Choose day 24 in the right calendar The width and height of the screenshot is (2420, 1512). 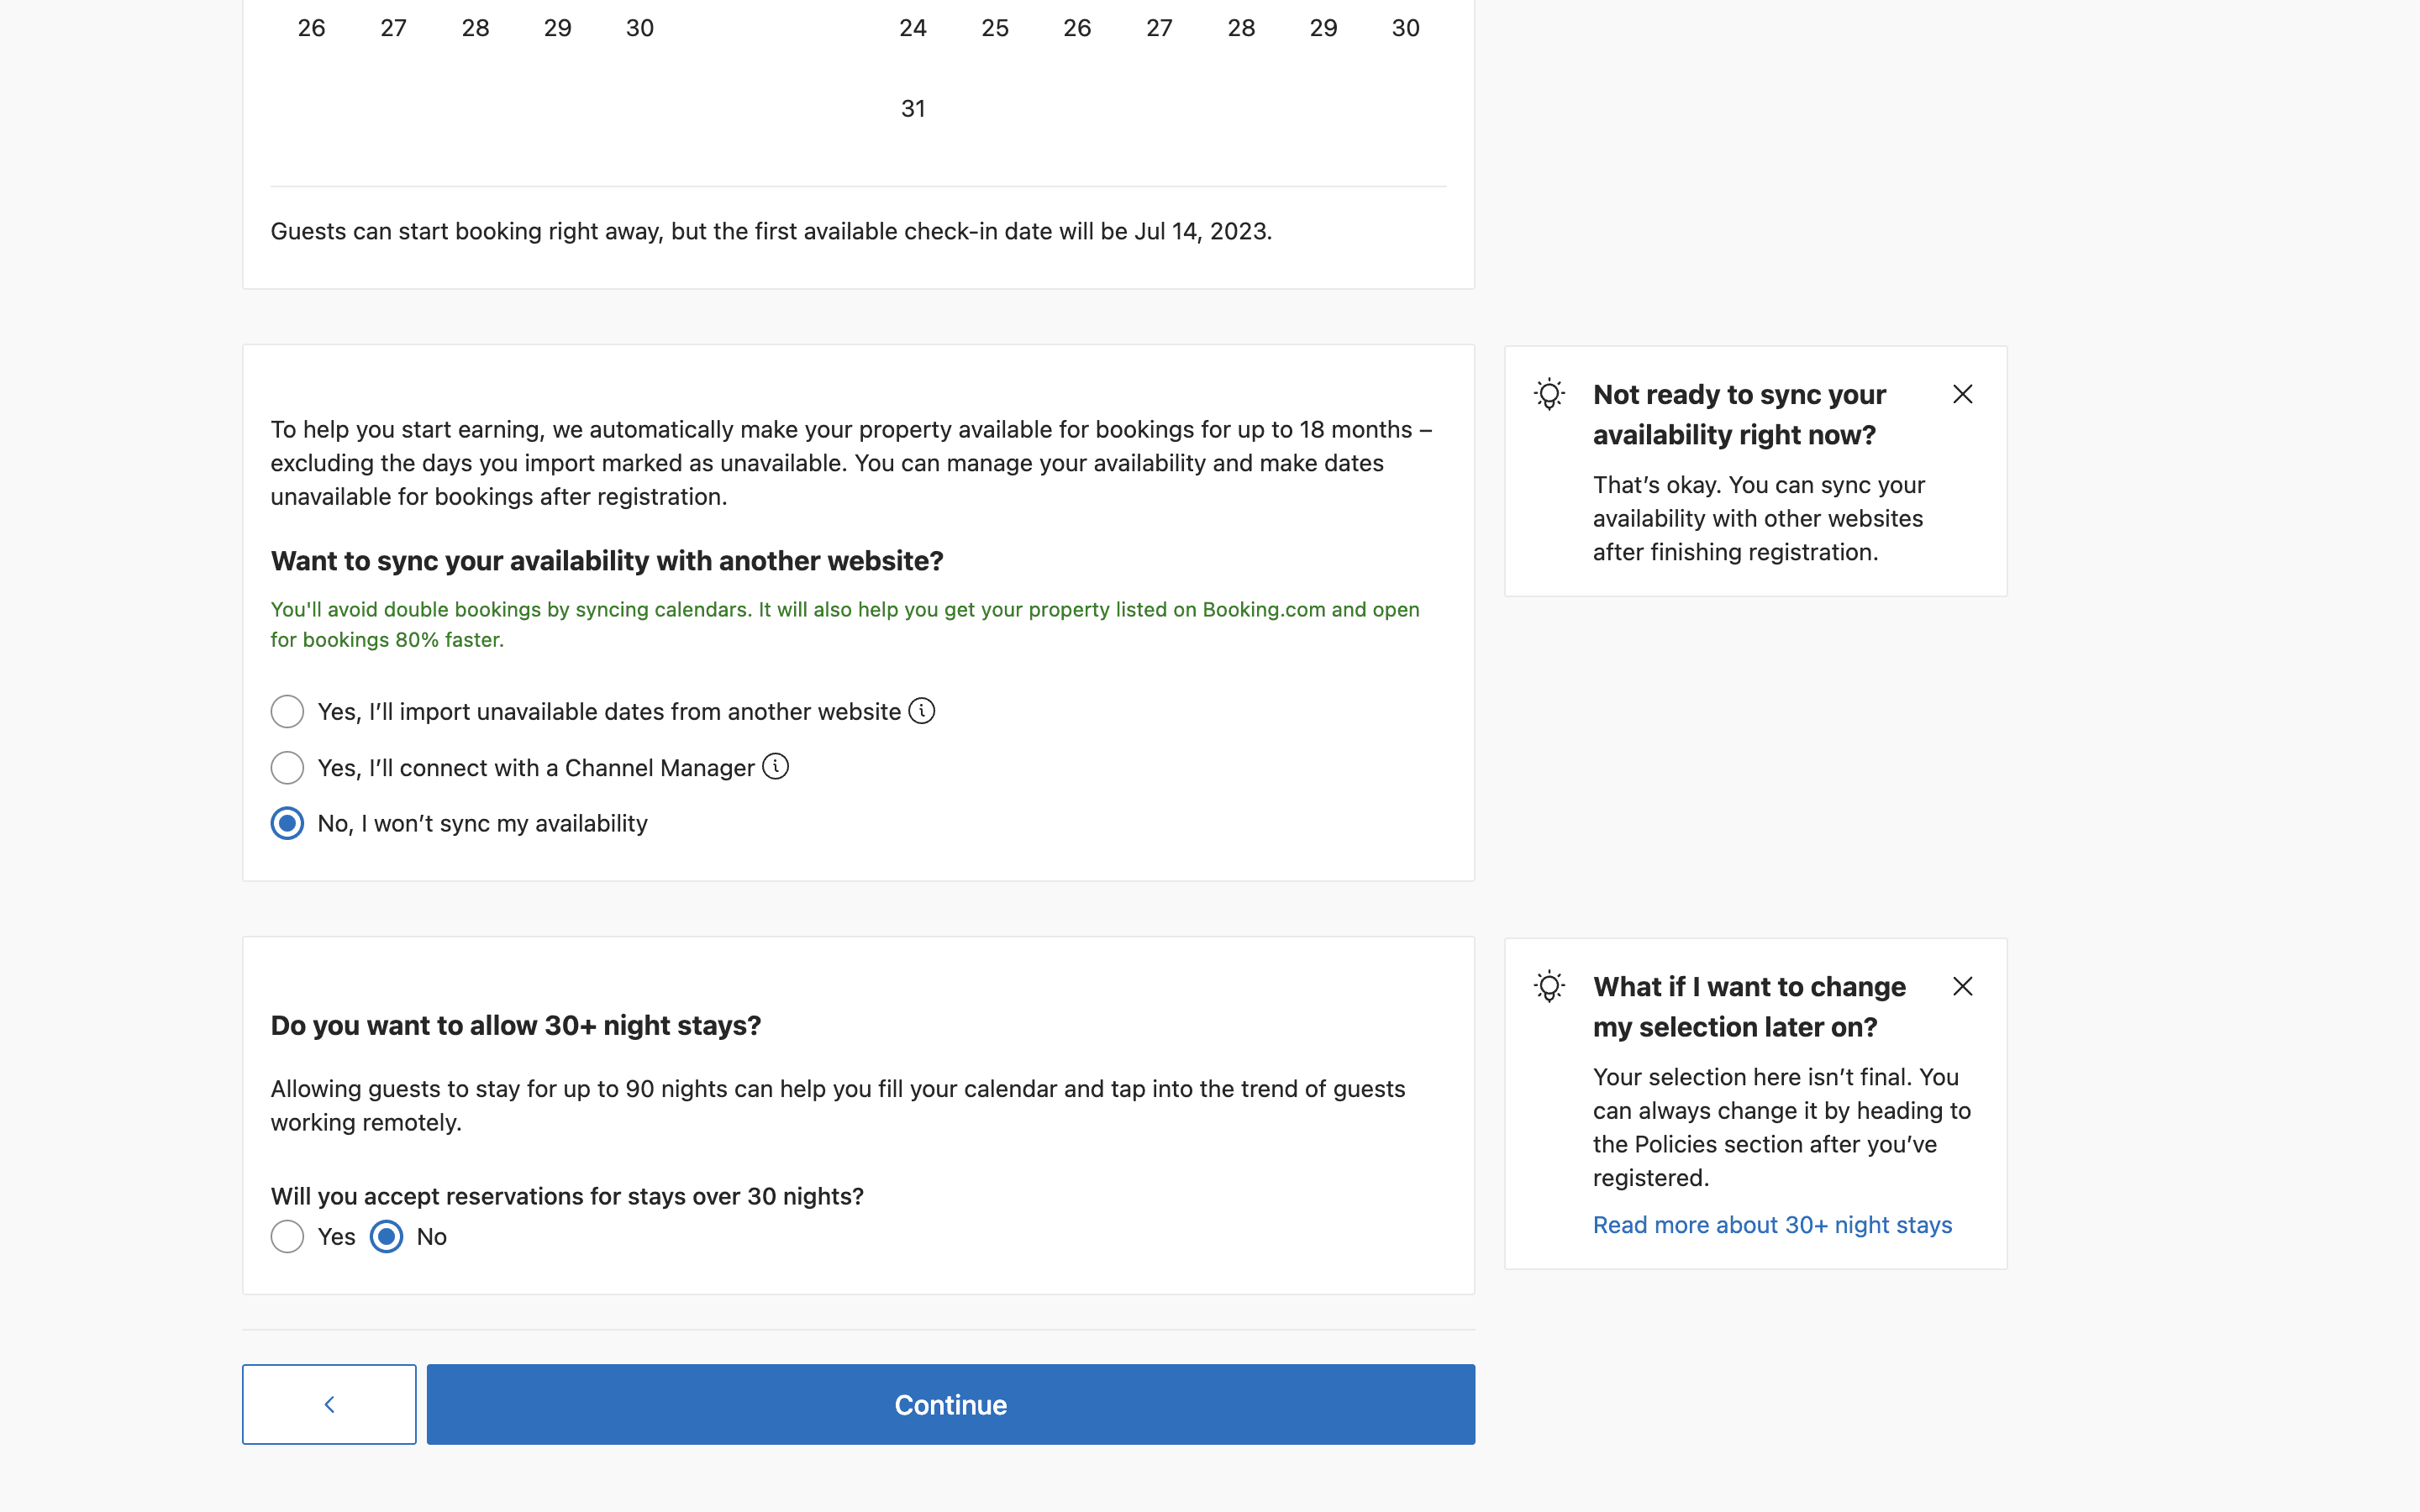click(x=913, y=28)
